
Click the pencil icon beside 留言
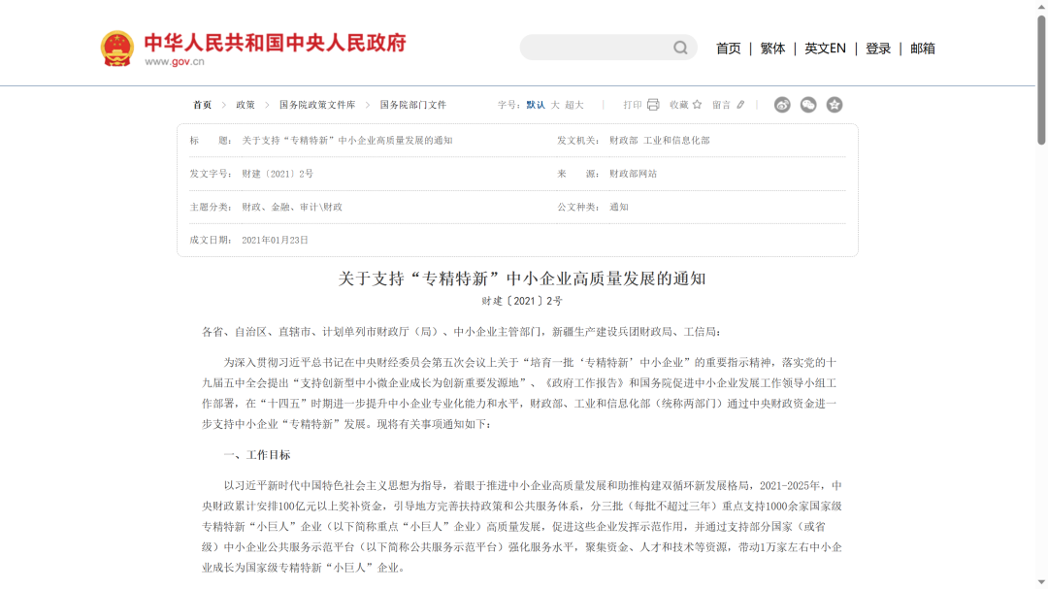(741, 105)
